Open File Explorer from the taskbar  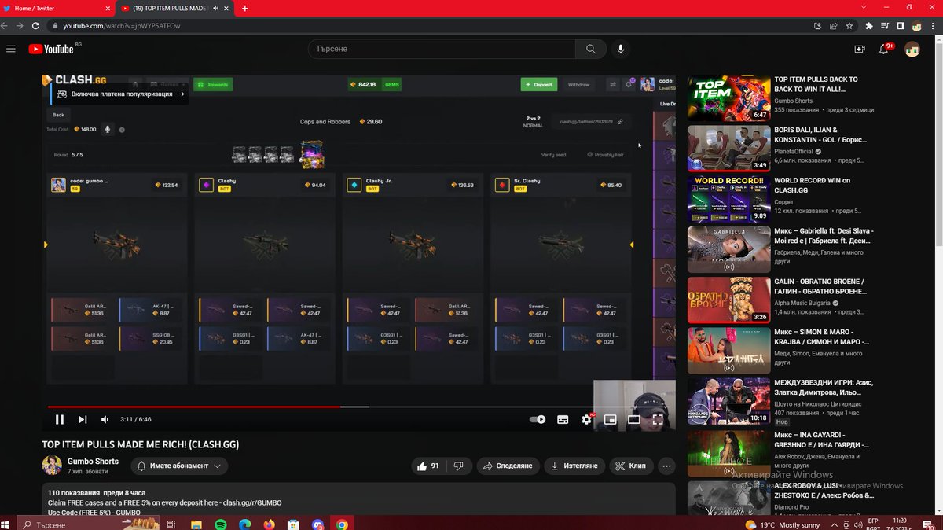196,524
